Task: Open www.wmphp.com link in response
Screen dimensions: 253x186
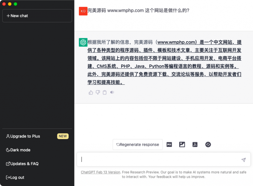Action: pyautogui.click(x=177, y=42)
